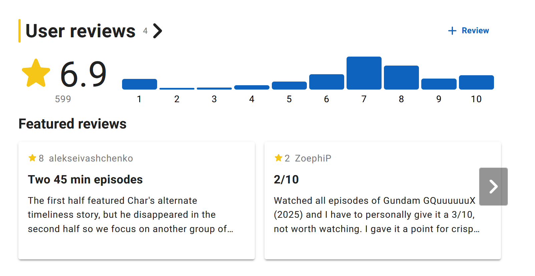Select the 1-star rating histogram bar
The height and width of the screenshot is (276, 535).
click(139, 84)
